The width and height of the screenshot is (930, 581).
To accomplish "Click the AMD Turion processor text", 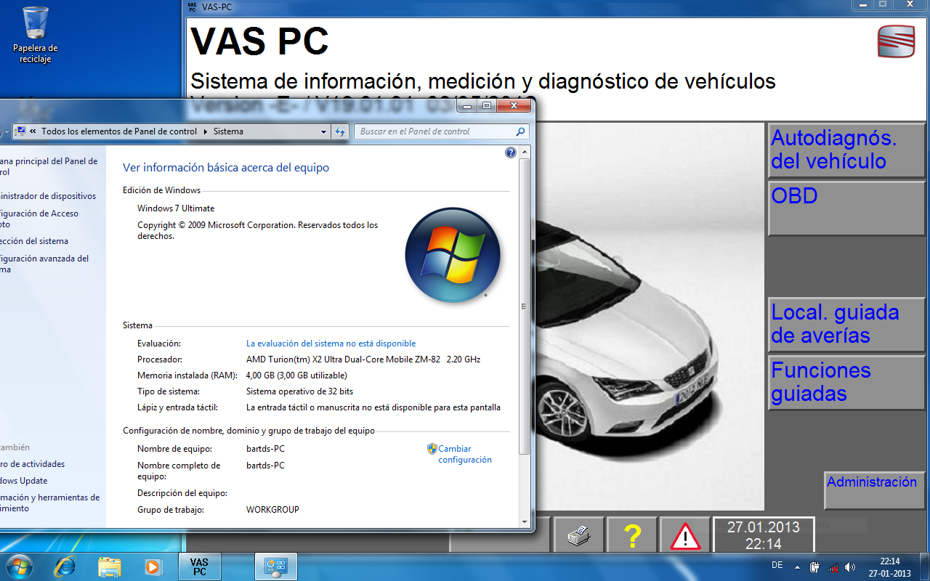I will [x=363, y=359].
